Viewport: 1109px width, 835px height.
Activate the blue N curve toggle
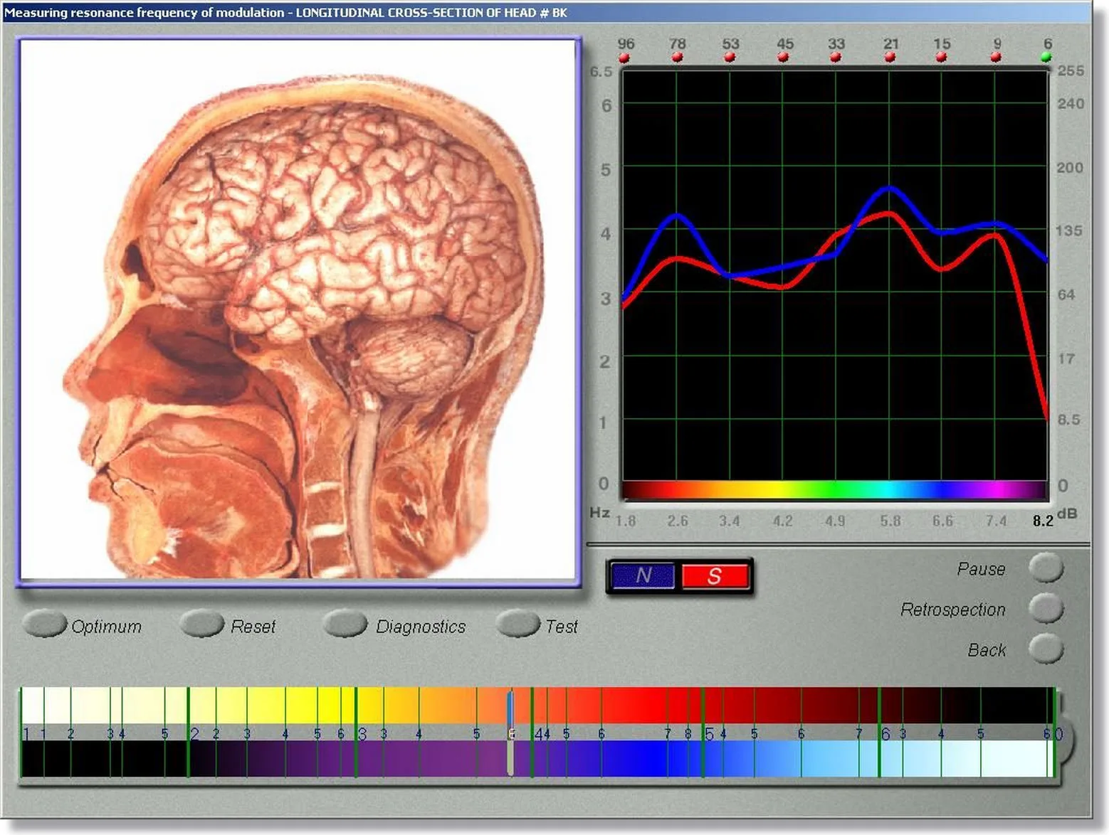643,575
